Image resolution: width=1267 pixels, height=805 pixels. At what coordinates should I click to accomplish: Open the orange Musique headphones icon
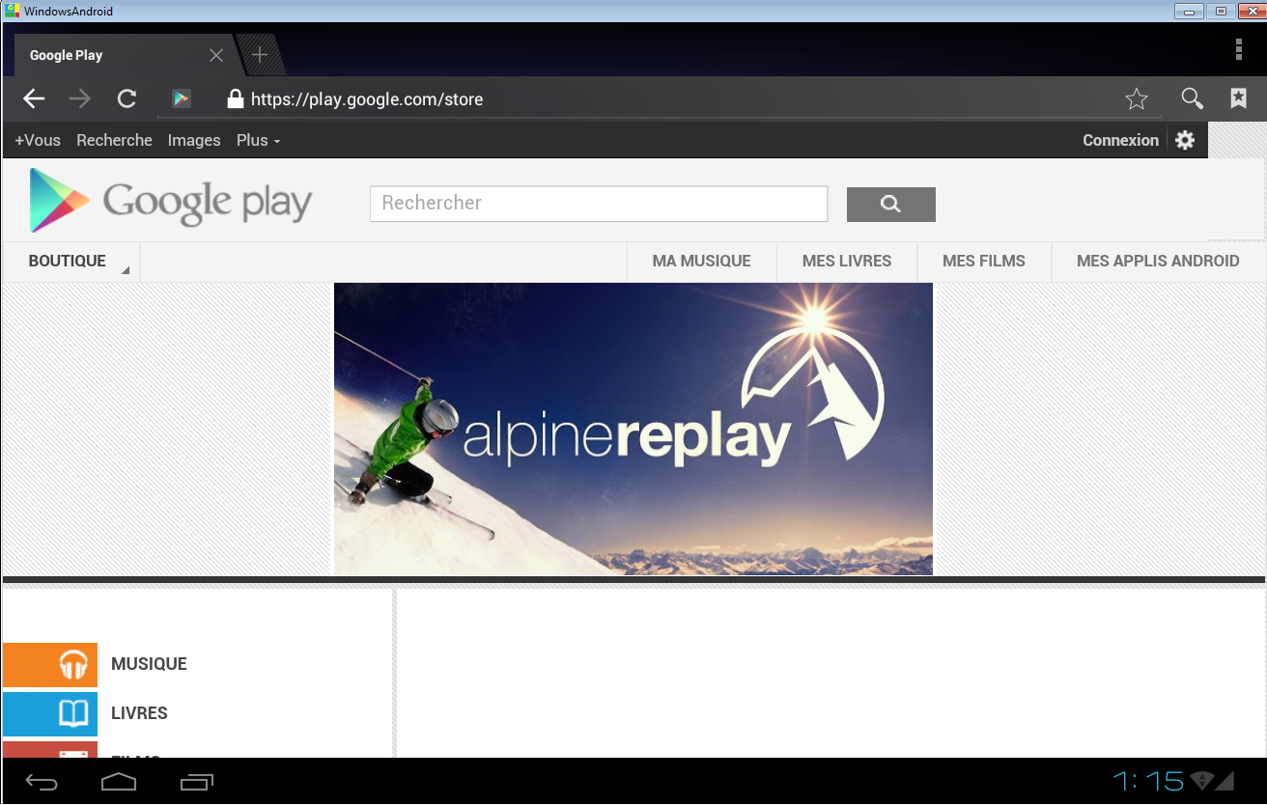(x=50, y=664)
